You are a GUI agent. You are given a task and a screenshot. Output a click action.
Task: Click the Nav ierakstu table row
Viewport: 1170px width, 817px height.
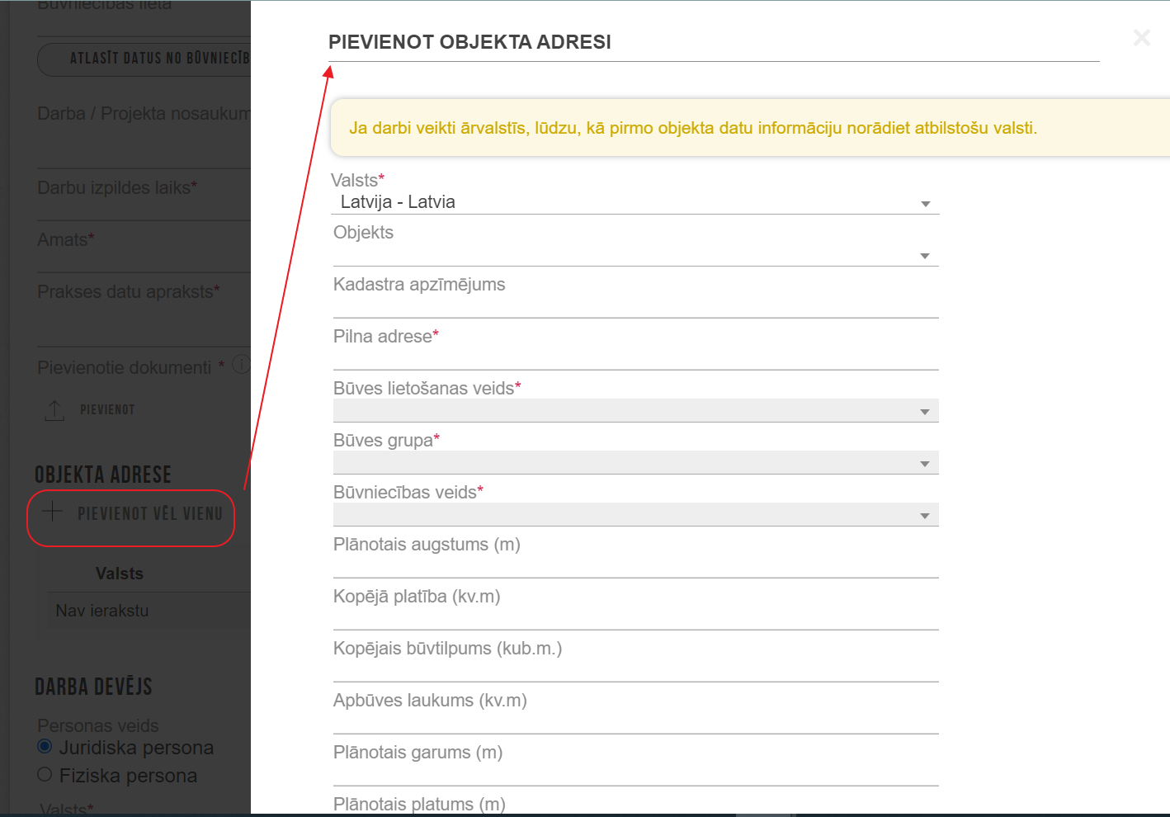(149, 611)
